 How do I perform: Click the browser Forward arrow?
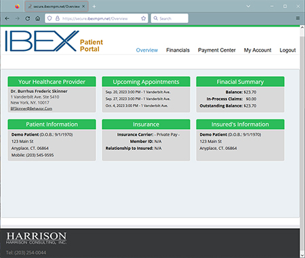[x=18, y=18]
